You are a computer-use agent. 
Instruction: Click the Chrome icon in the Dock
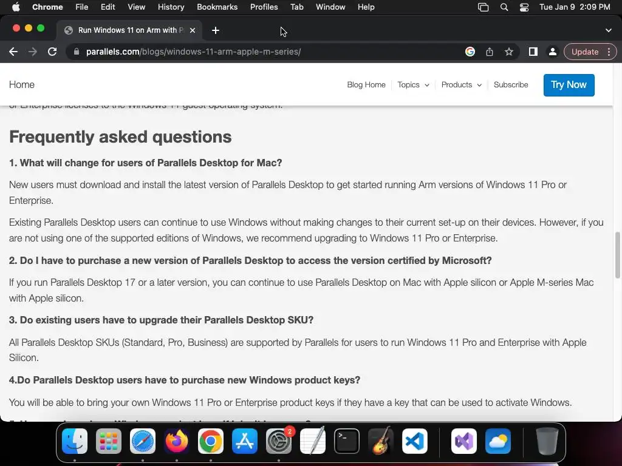pyautogui.click(x=211, y=441)
